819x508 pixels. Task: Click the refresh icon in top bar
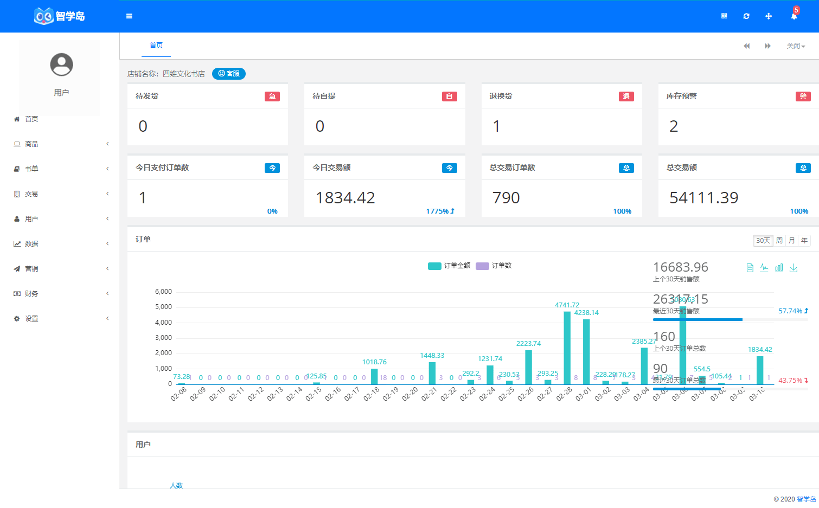coord(746,16)
